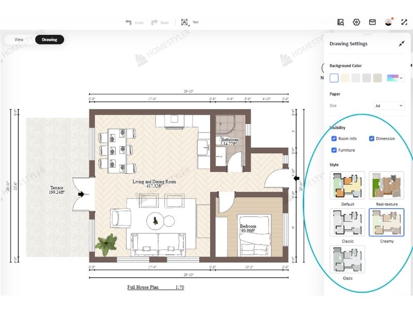Open the settings gear icon
The height and width of the screenshot is (310, 413).
coord(356,22)
